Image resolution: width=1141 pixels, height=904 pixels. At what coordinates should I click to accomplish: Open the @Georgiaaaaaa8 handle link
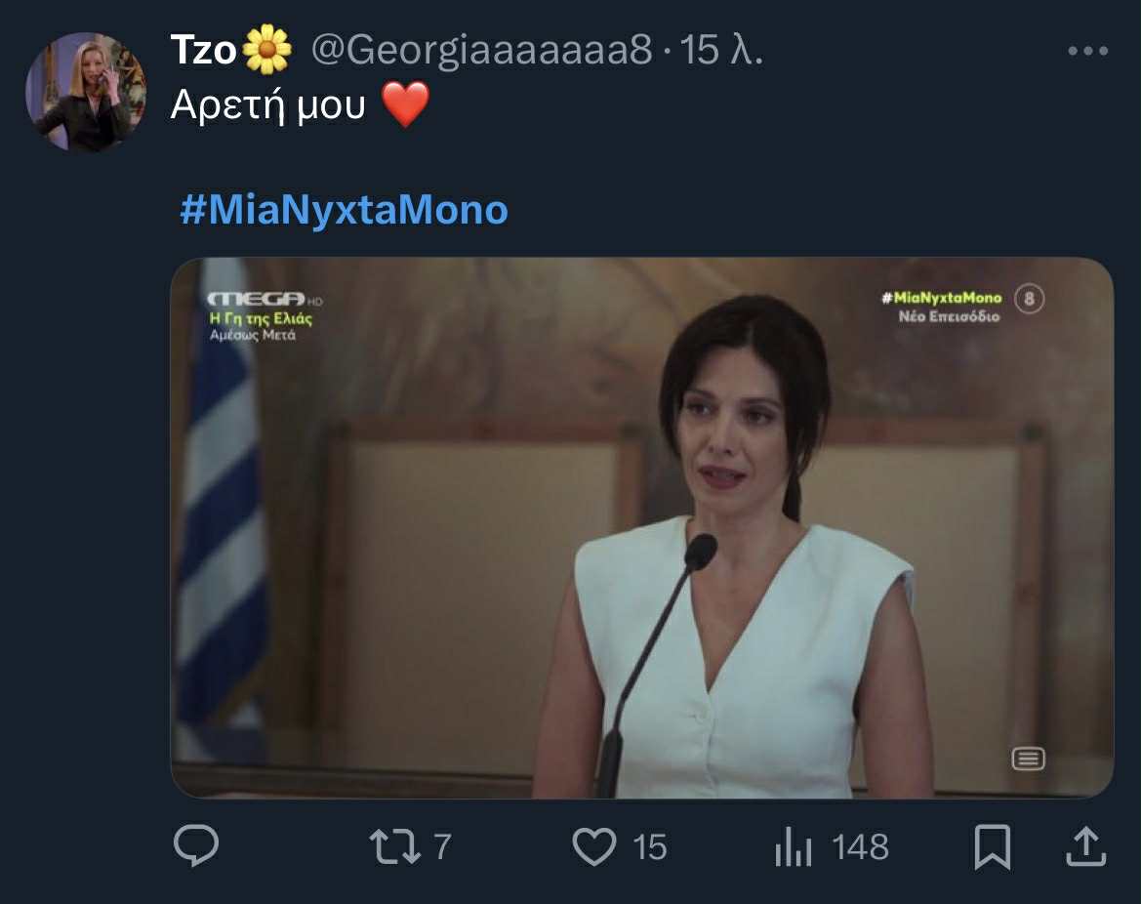click(x=480, y=51)
